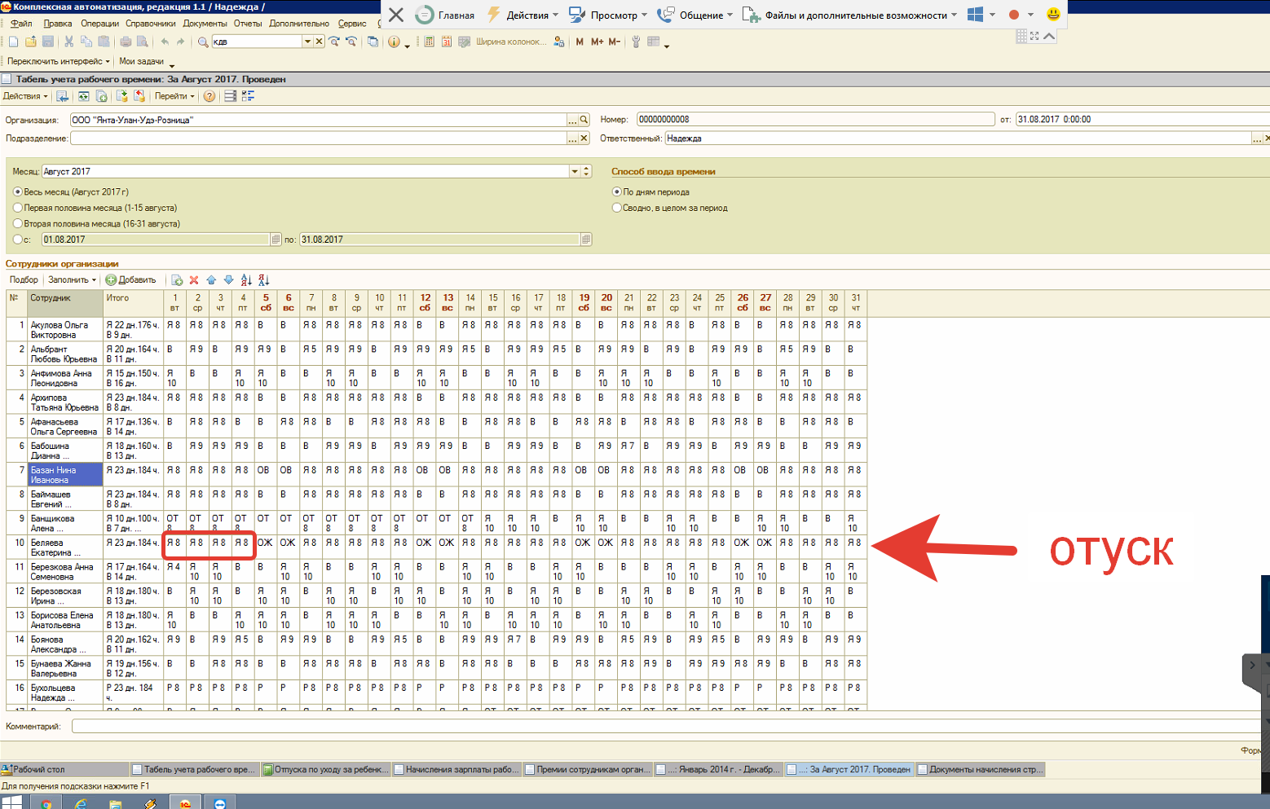The width and height of the screenshot is (1270, 809).
Task: Sort employees in ascending order
Action: pos(246,280)
